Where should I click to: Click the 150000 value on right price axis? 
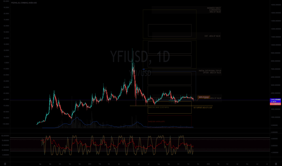(276, 5)
